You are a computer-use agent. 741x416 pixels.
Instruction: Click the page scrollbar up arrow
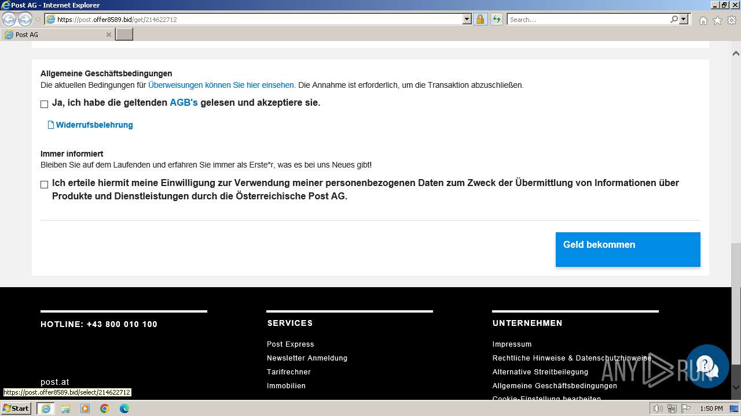tap(736, 53)
